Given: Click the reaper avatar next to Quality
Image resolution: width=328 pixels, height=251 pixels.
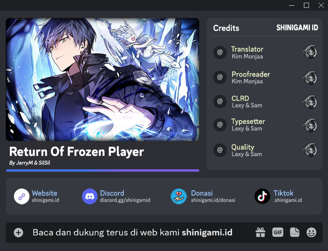Looking at the screenshot, I should tap(310, 150).
